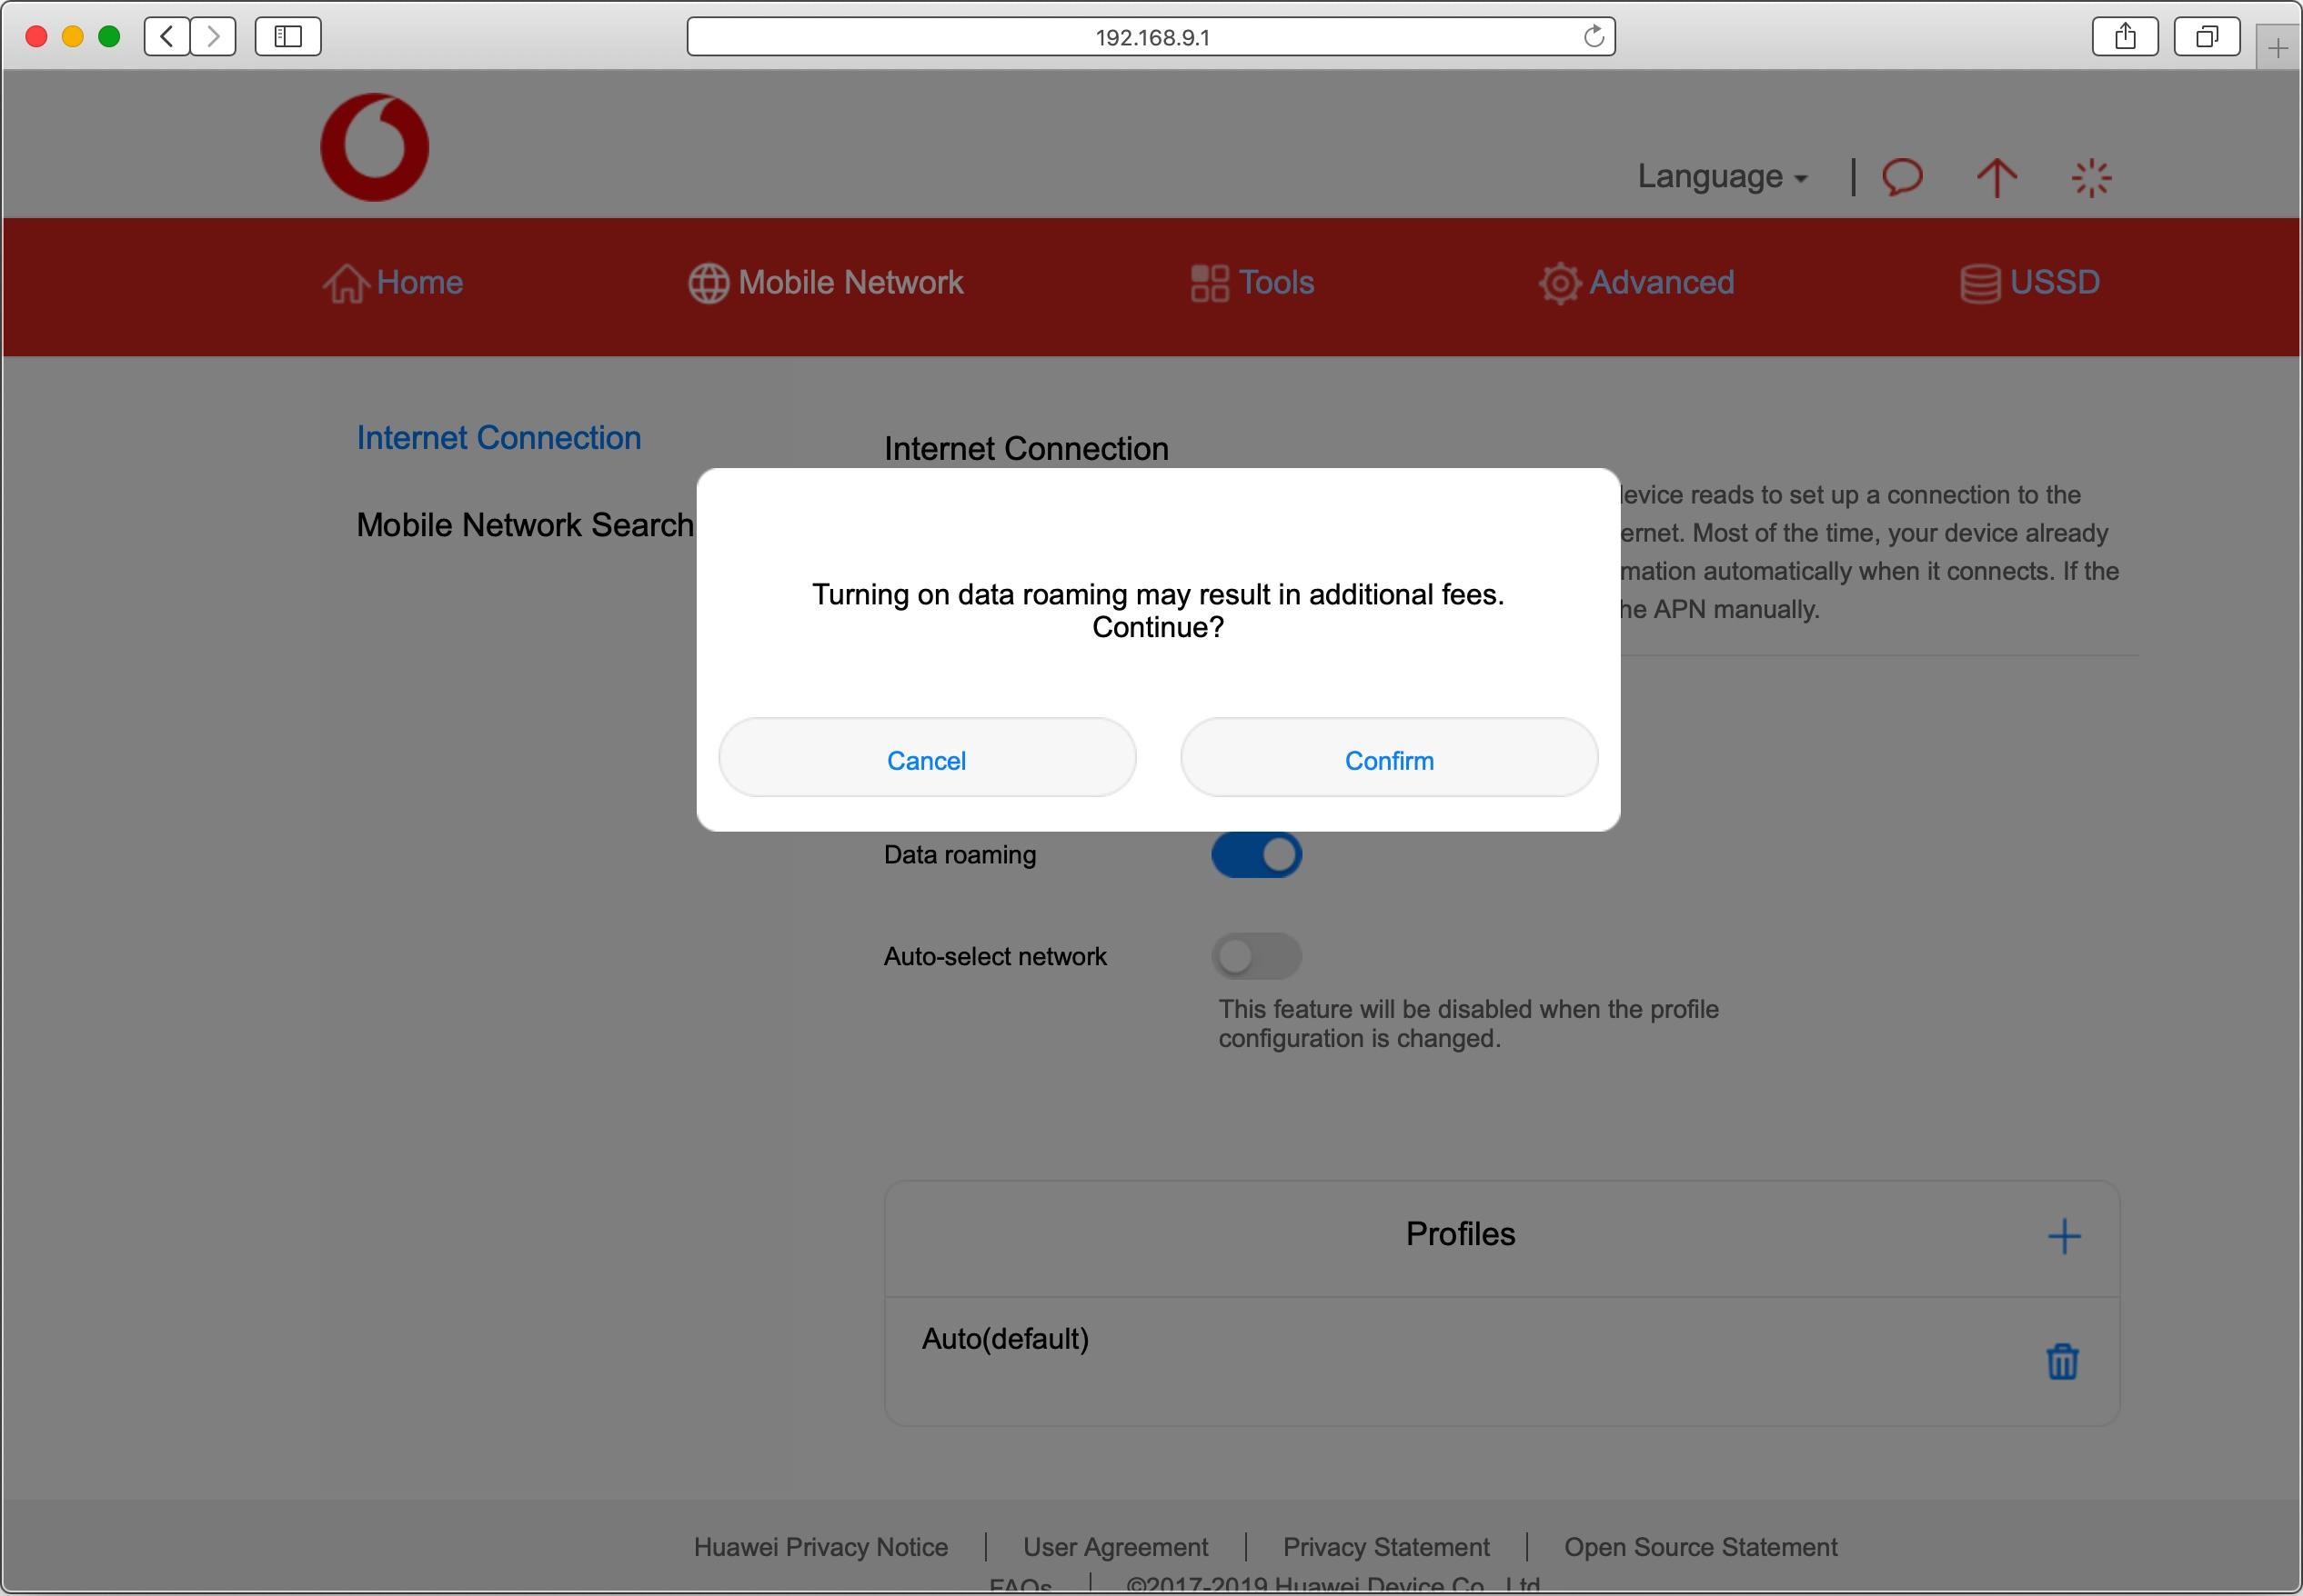Confirm turning on data roaming
Image resolution: width=2303 pixels, height=1596 pixels.
pyautogui.click(x=1388, y=760)
